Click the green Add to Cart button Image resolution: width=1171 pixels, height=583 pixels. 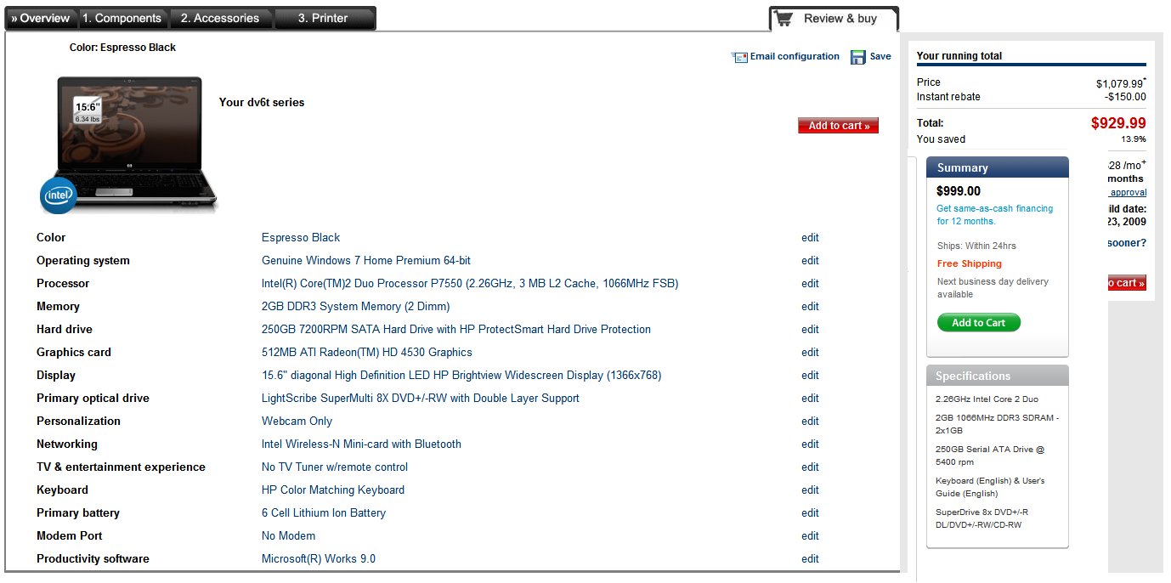coord(978,323)
